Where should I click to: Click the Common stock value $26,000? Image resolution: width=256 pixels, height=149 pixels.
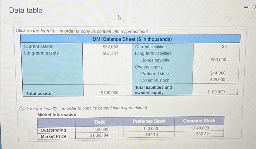click(218, 80)
